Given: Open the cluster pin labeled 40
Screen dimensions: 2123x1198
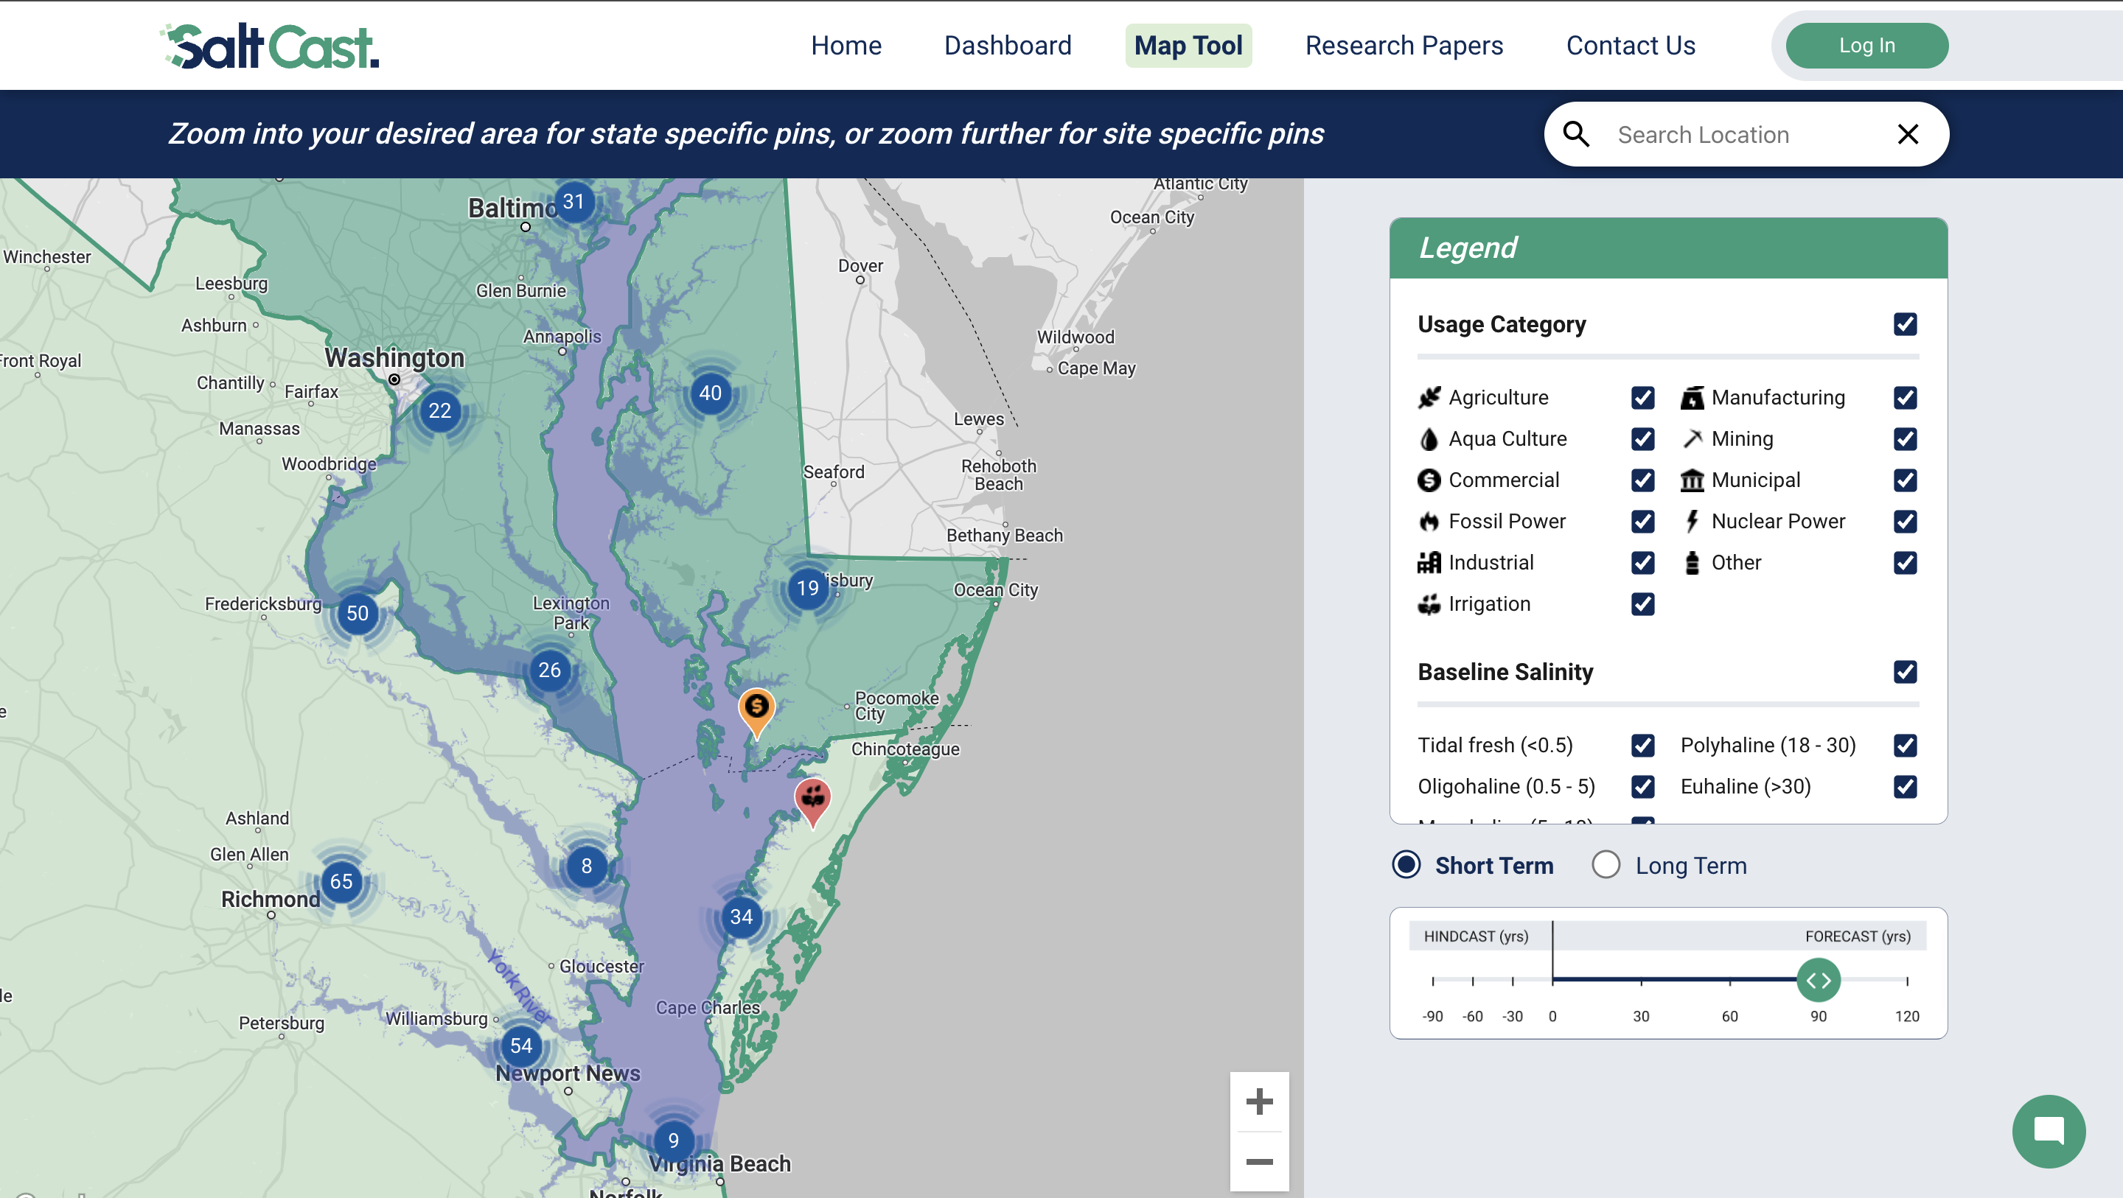Looking at the screenshot, I should coord(710,393).
